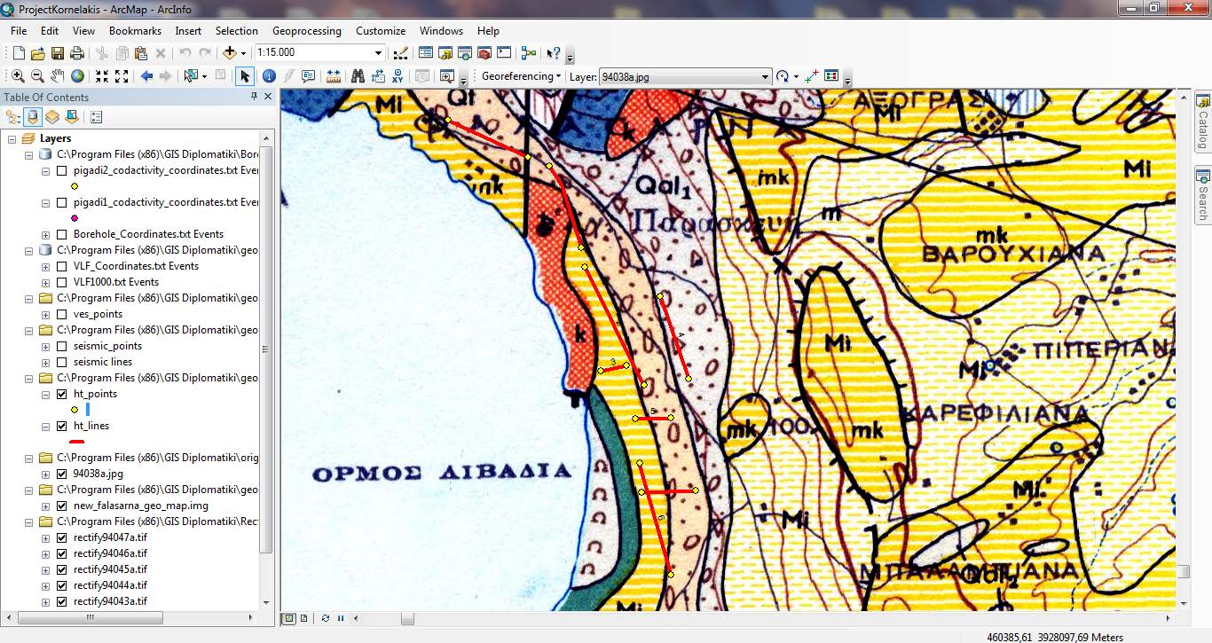Enable the pigadi2_codactivity_coordinates layer checkbox
This screenshot has width=1212, height=643.
coord(61,170)
